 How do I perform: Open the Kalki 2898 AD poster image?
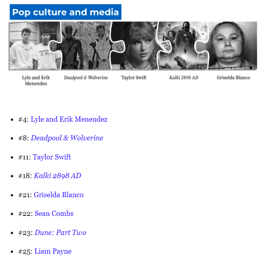coord(183,46)
